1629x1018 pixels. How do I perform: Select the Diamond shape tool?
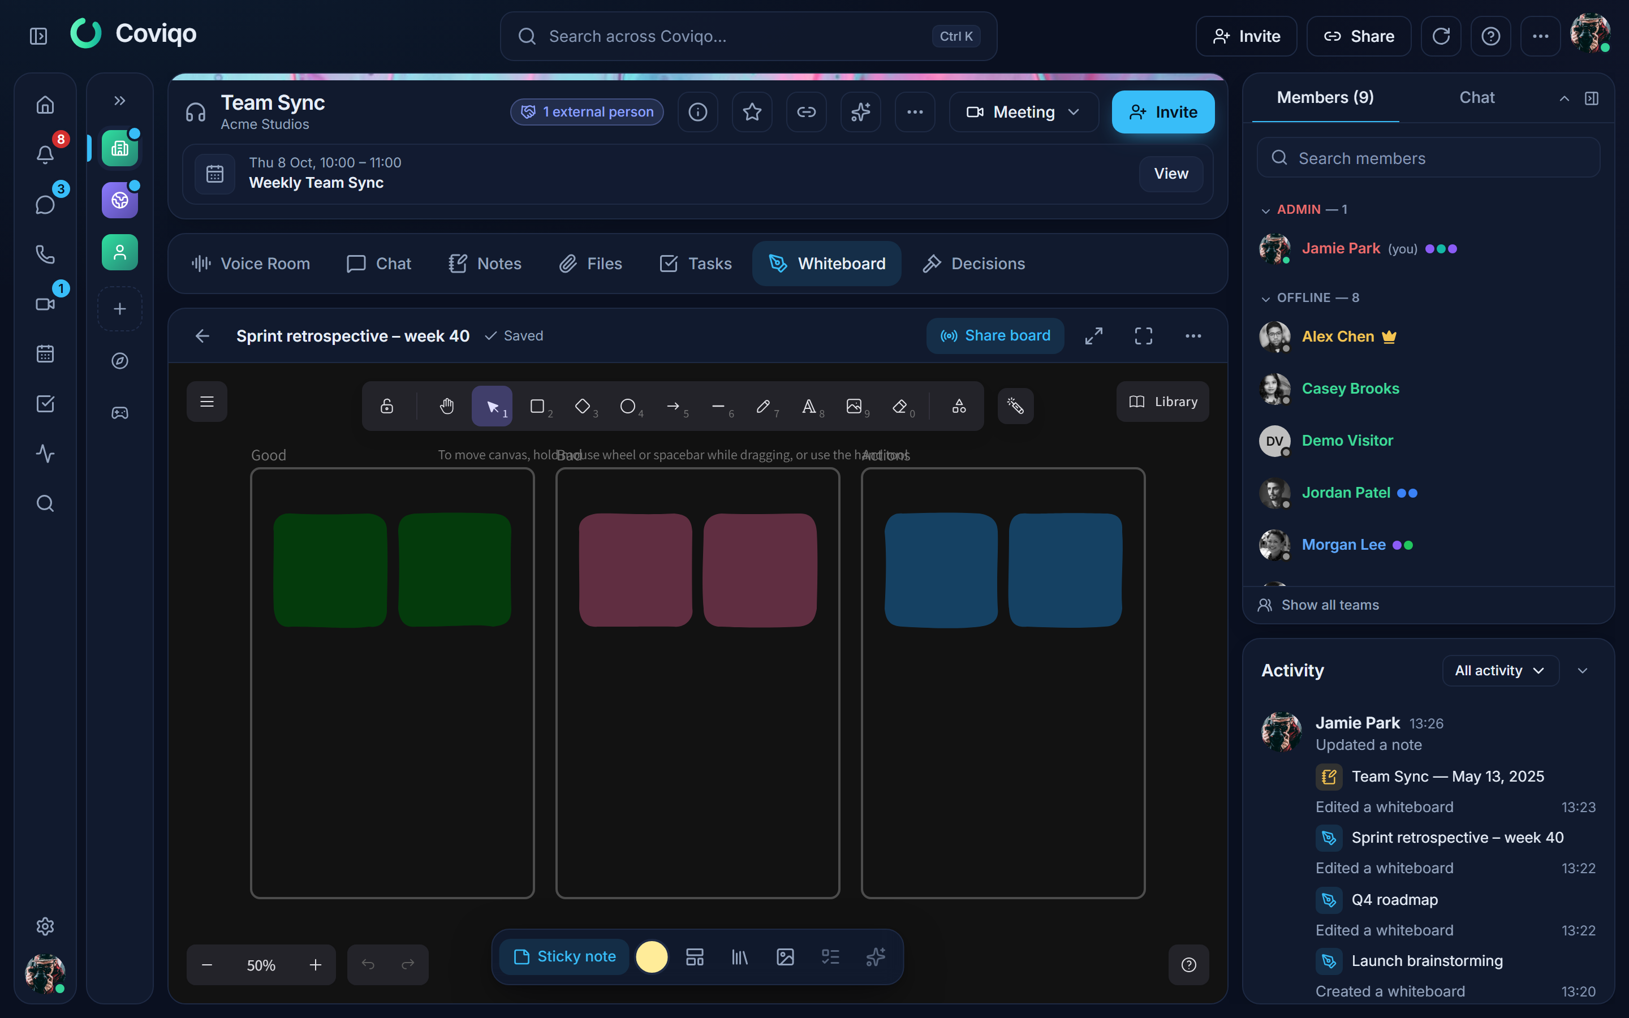tap(582, 406)
